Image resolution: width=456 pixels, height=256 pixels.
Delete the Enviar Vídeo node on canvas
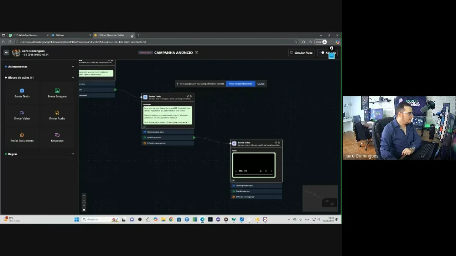coord(279,143)
